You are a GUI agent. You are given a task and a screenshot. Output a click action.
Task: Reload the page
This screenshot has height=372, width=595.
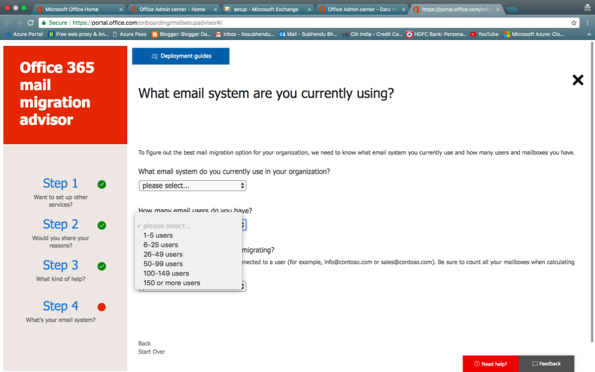click(x=31, y=23)
